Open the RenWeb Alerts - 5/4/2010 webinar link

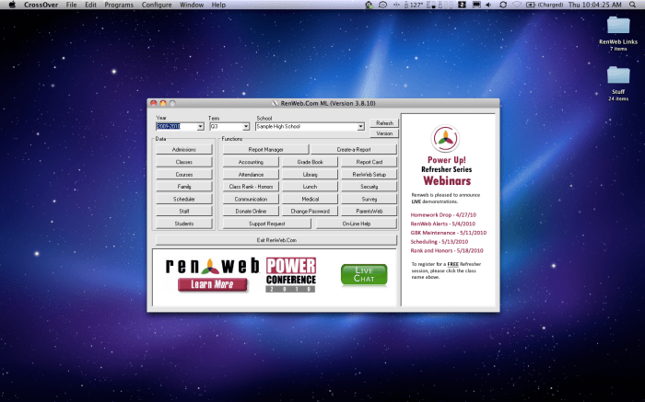[442, 224]
